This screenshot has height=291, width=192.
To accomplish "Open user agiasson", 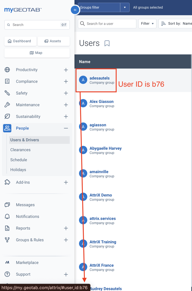I will (x=98, y=125).
